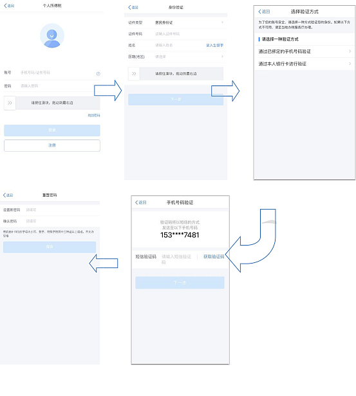Click the 保存 button on 重置密码 screen
The width and height of the screenshot is (356, 396).
point(50,247)
